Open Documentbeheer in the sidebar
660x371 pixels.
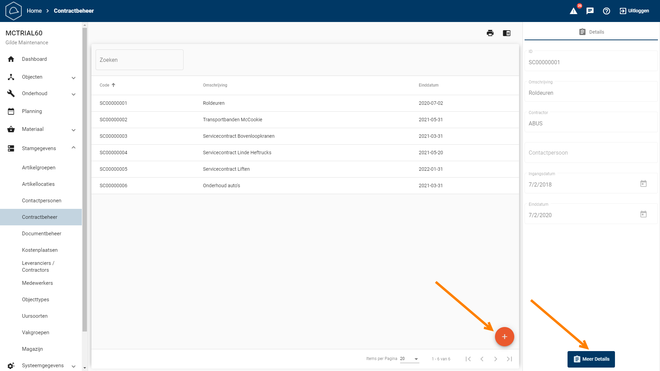(x=42, y=234)
